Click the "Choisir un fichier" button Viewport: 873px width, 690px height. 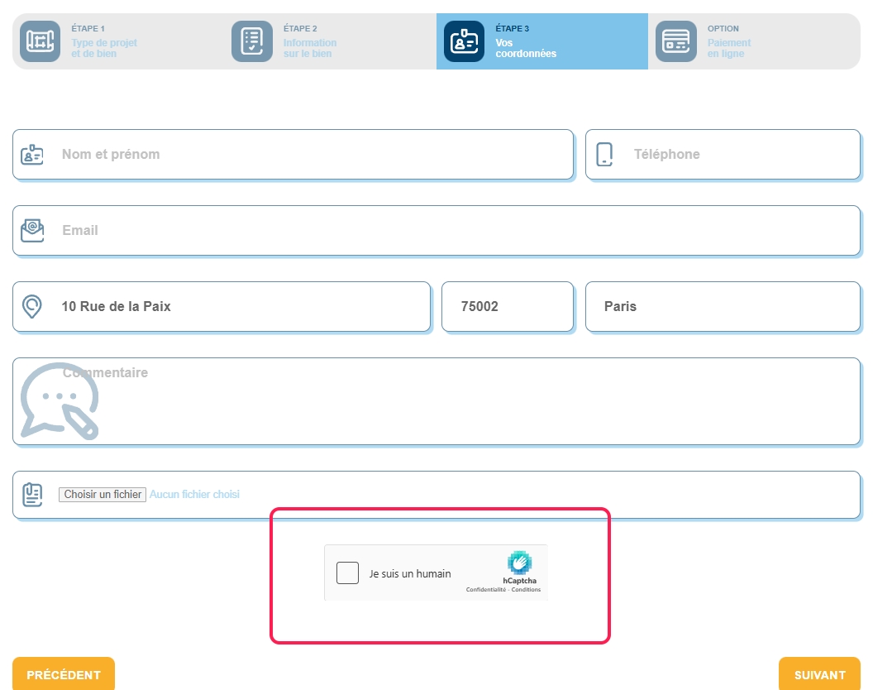[x=102, y=494]
